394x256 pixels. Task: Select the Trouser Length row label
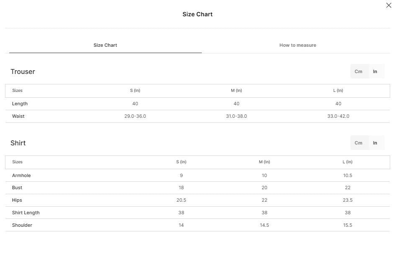pyautogui.click(x=20, y=104)
